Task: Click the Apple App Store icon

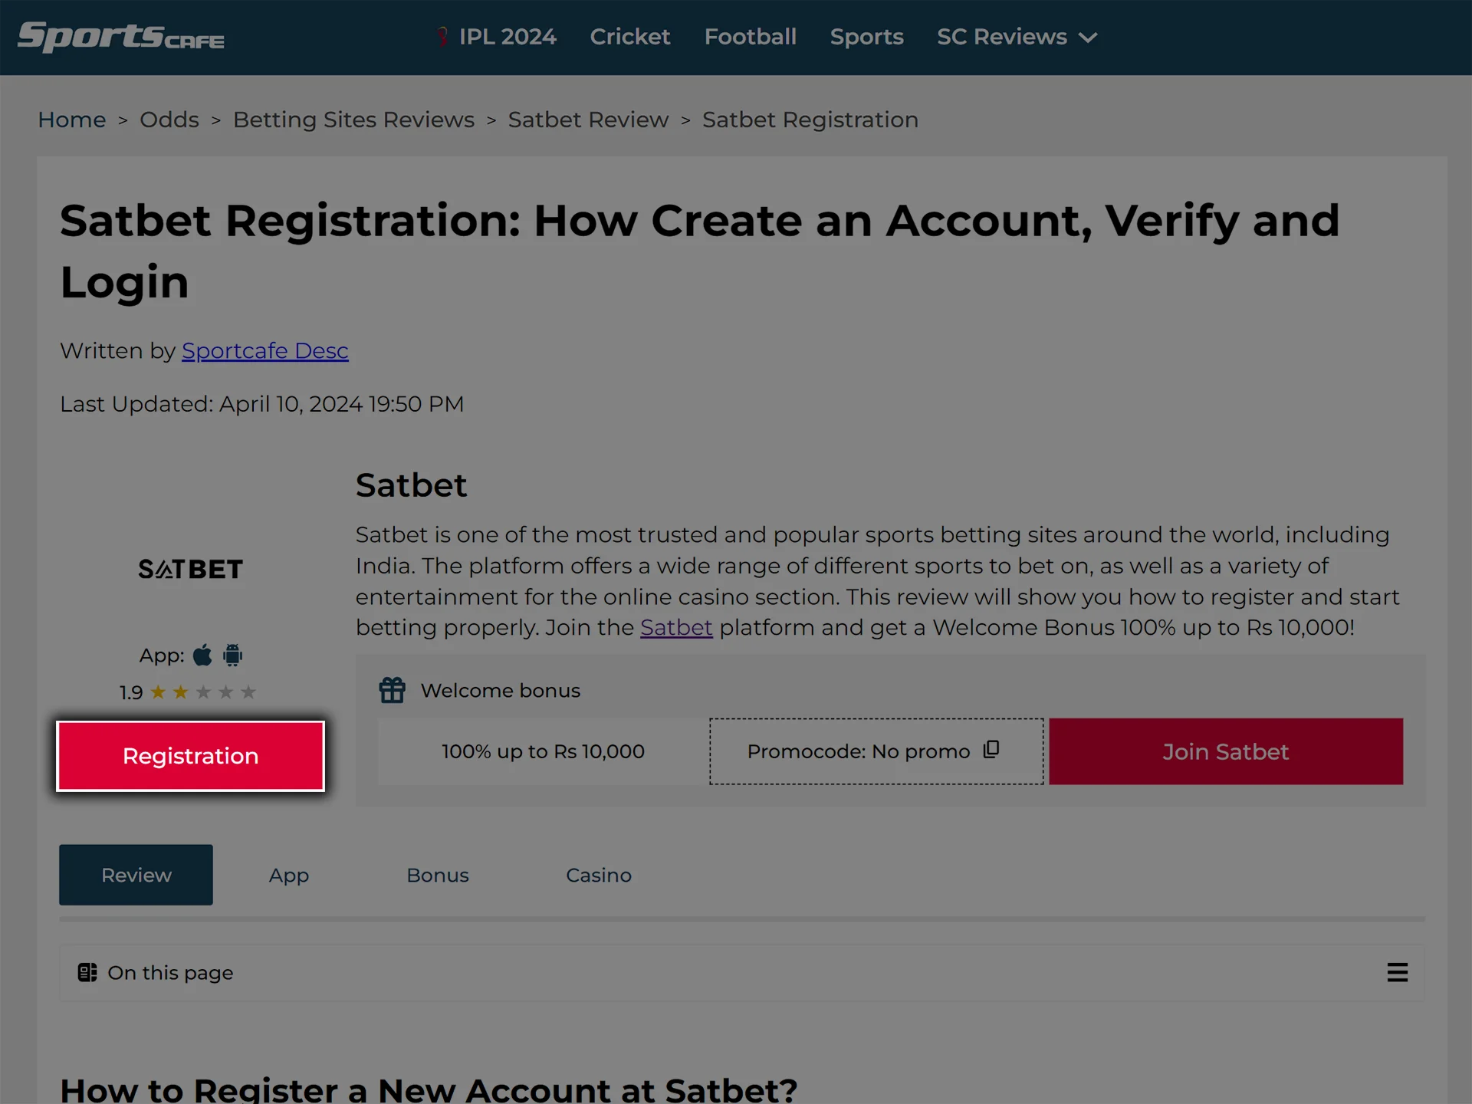Action: click(x=203, y=654)
